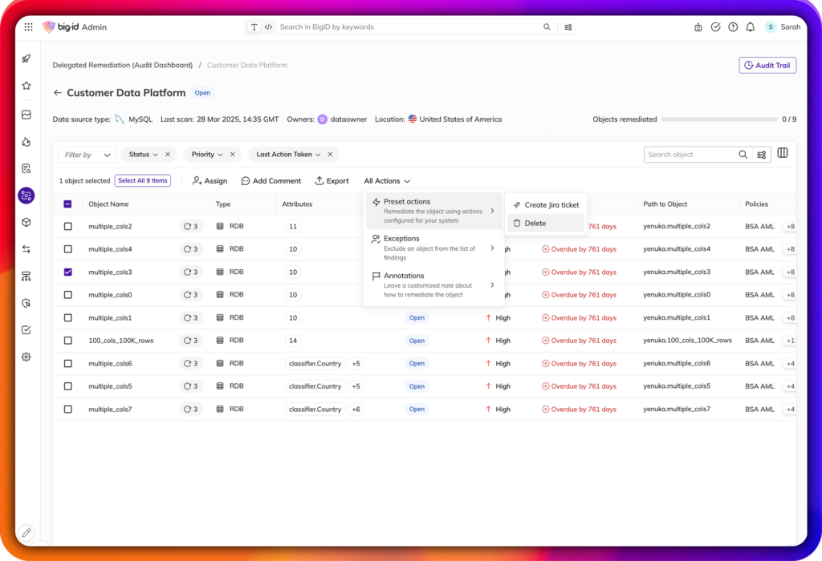Check the multiple_cols2 row checkbox
The height and width of the screenshot is (561, 822).
pyautogui.click(x=67, y=226)
